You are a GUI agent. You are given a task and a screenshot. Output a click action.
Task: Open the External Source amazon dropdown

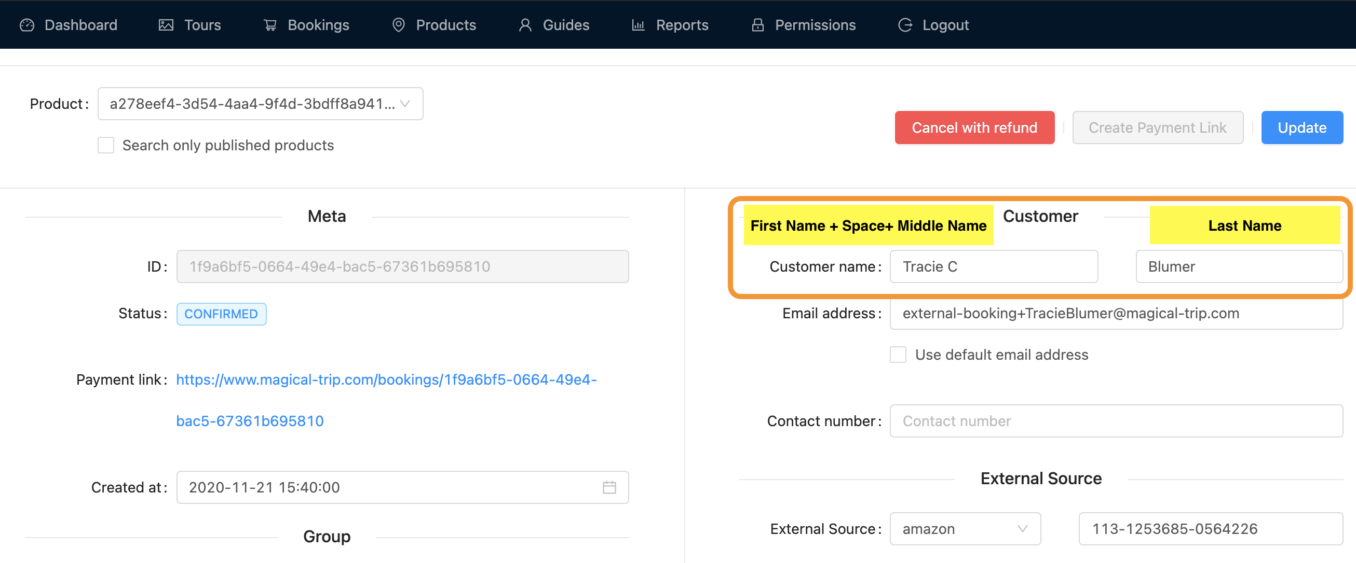(x=965, y=529)
